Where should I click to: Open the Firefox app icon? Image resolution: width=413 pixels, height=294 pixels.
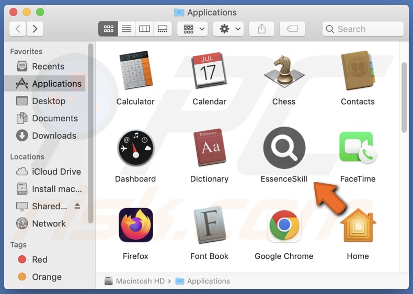[x=135, y=225]
